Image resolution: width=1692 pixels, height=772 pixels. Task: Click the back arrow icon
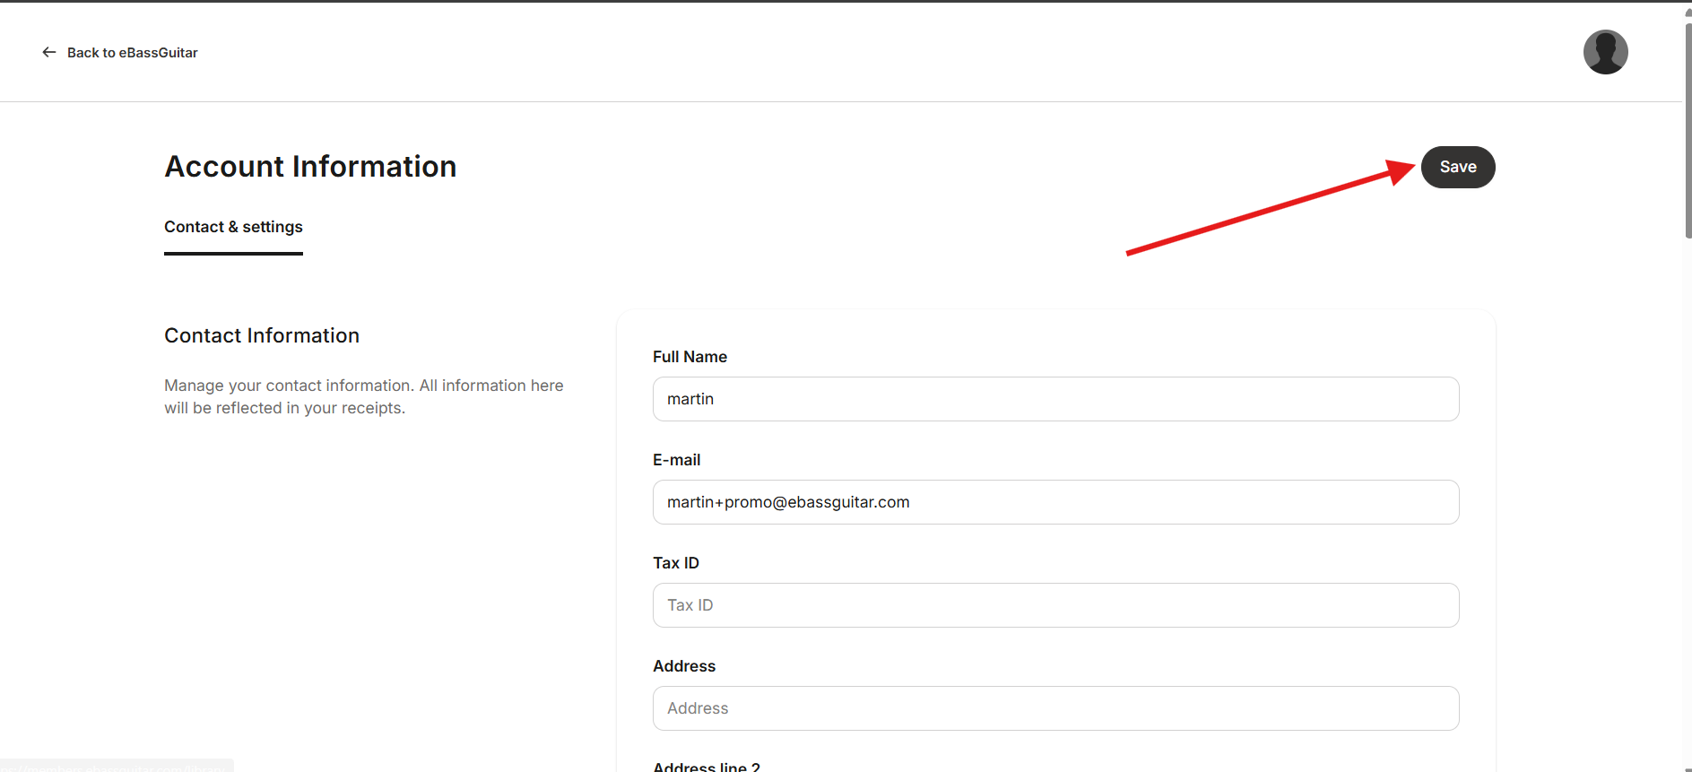click(49, 52)
